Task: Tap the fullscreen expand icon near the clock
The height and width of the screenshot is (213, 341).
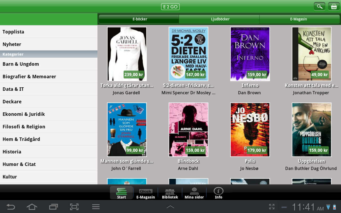Action: pos(272,207)
